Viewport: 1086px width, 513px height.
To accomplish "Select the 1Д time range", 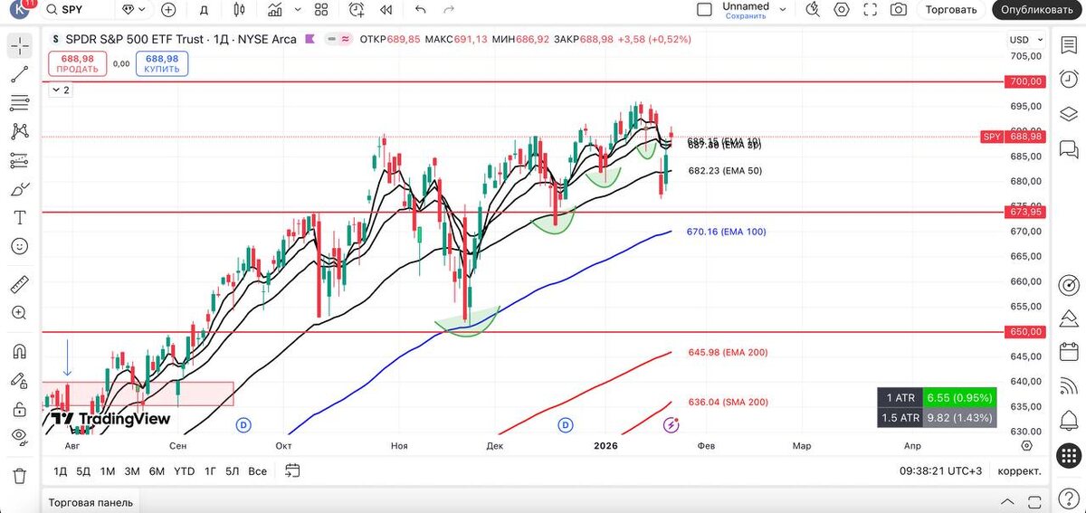I will pyautogui.click(x=61, y=470).
